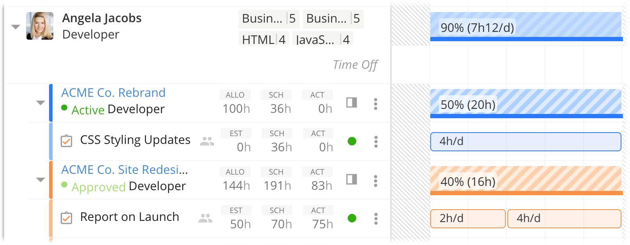The image size is (630, 245).
Task: Collapse the ACME Co. Site Redesign project
Action: (x=40, y=180)
